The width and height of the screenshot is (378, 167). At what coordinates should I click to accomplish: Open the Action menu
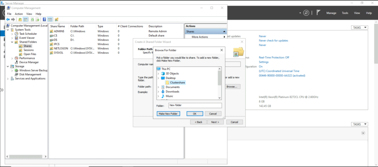click(19, 14)
